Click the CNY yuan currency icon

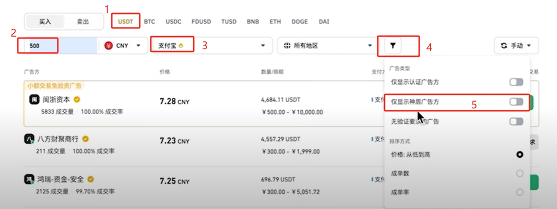click(108, 45)
